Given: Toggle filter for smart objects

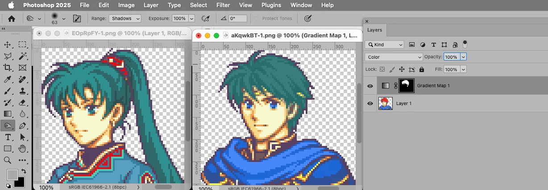Looking at the screenshot, I should pyautogui.click(x=455, y=44).
